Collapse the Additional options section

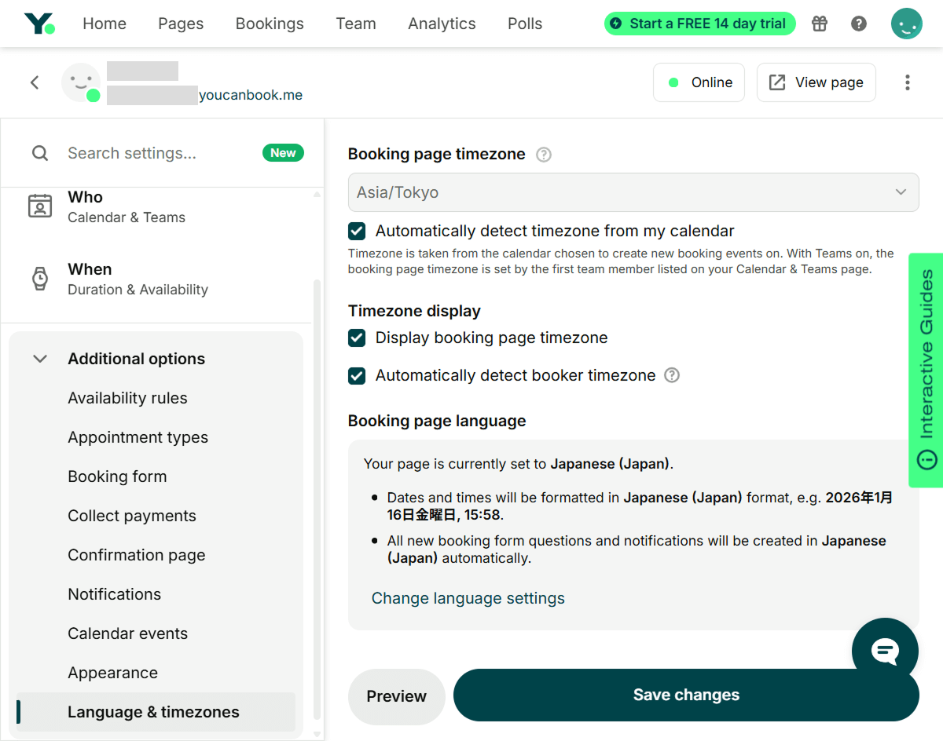pos(40,359)
